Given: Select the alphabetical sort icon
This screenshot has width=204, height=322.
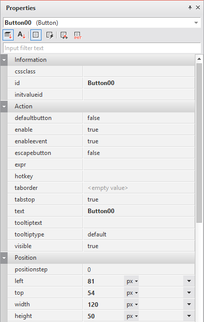Looking at the screenshot, I should pos(21,35).
